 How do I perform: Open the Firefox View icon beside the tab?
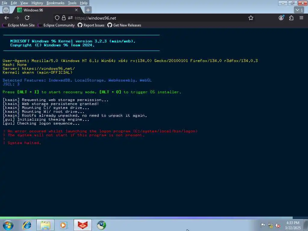pyautogui.click(x=6, y=10)
